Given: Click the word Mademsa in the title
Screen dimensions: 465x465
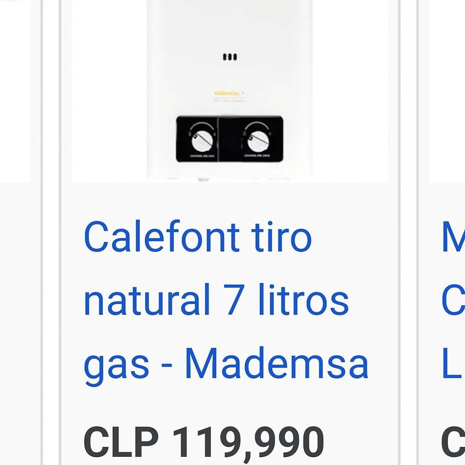Looking at the screenshot, I should click(x=276, y=364).
